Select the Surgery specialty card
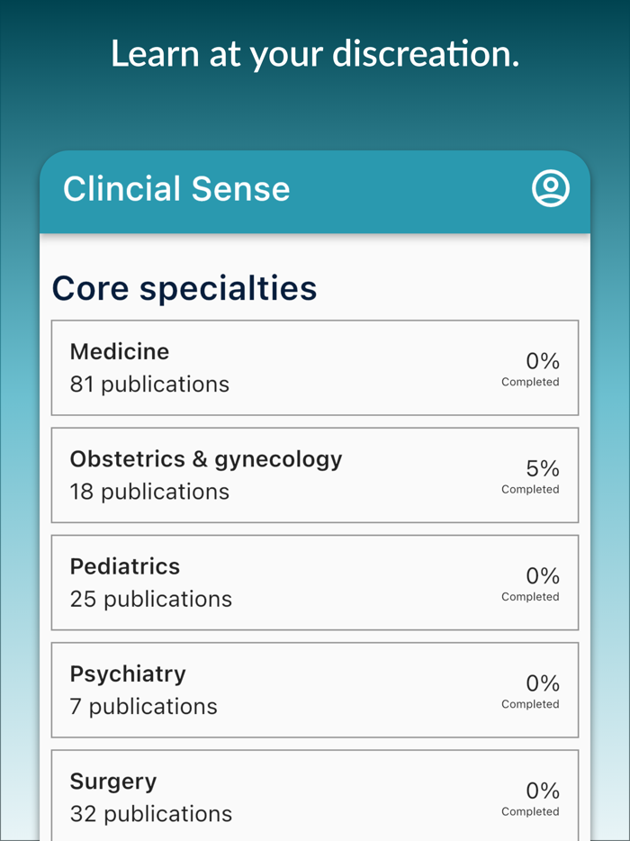The image size is (630, 841). [315, 795]
